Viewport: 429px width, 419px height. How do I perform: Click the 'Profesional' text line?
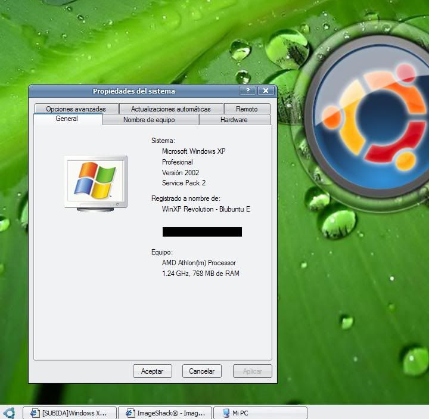(178, 162)
